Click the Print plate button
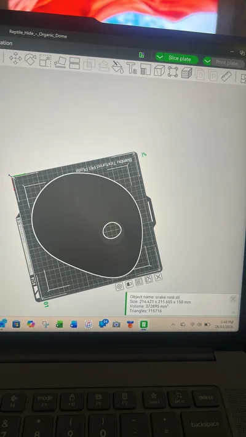The image size is (246, 437). [x=227, y=63]
